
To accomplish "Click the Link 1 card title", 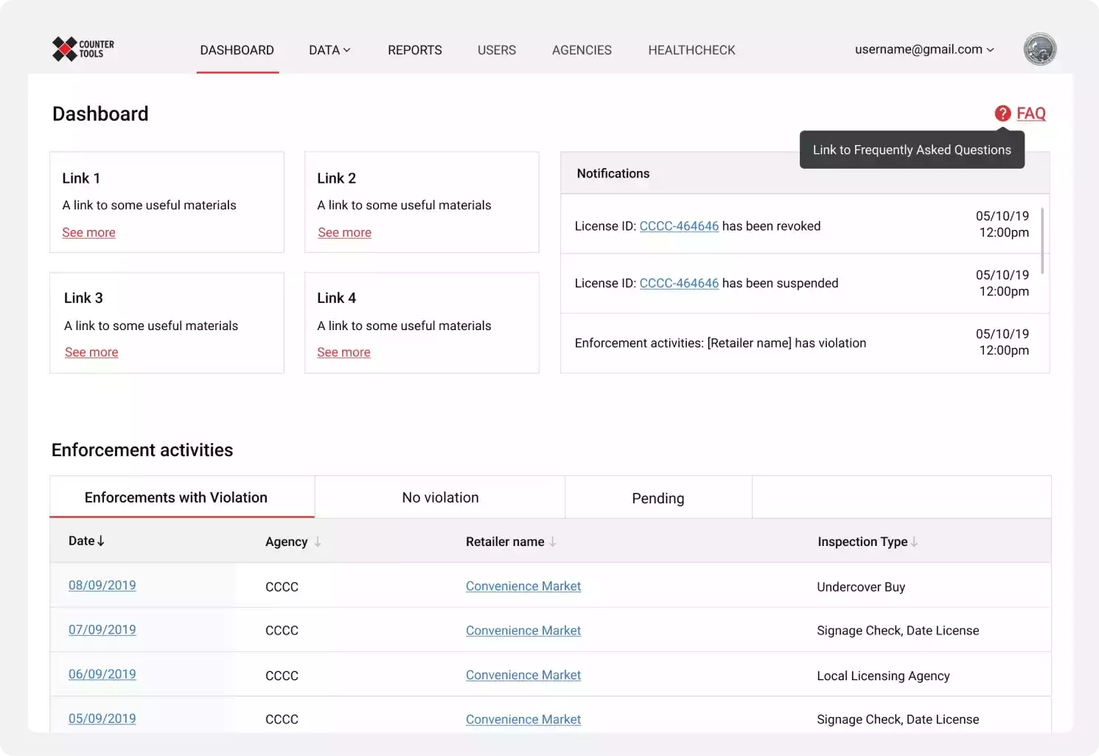I will tap(81, 178).
